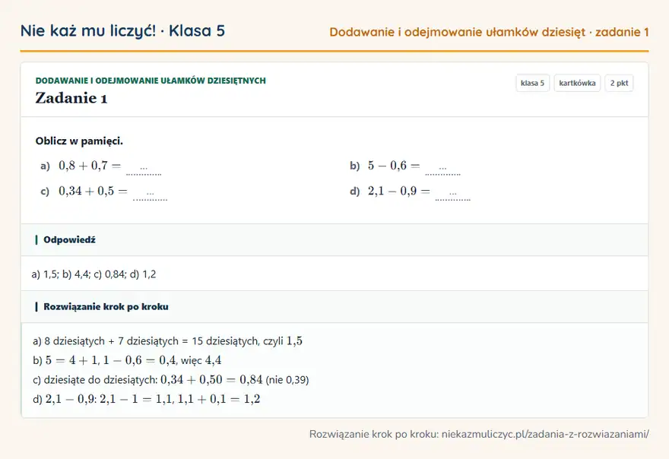Click the 'Rozwiązanie krok po kroku' section header
The height and width of the screenshot is (459, 669).
pos(334,307)
